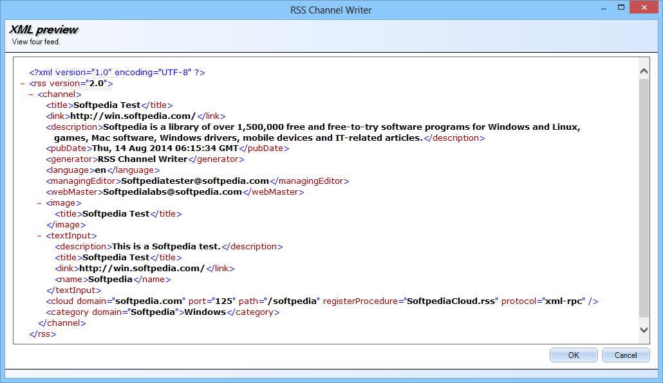
Task: Click the vertical scrollbar thumb
Action: pyautogui.click(x=644, y=198)
